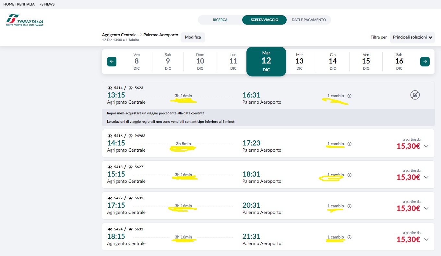Advance dates with right arrow button
The height and width of the screenshot is (256, 441).
coord(425,61)
